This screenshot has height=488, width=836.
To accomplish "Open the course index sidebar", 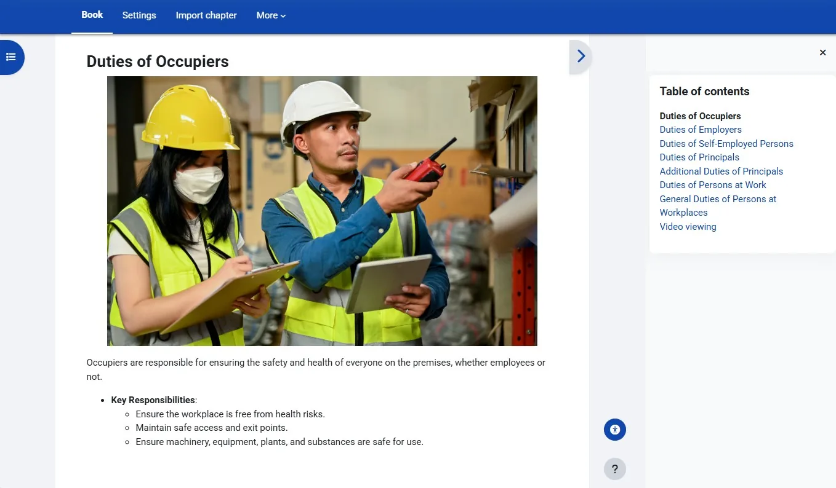I will [11, 57].
